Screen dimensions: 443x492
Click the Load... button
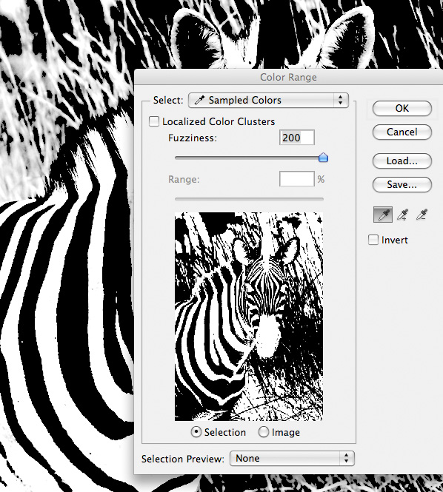(x=402, y=161)
